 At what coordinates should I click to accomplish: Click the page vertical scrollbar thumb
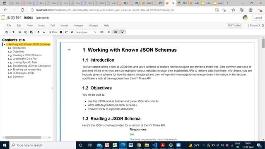(263, 43)
